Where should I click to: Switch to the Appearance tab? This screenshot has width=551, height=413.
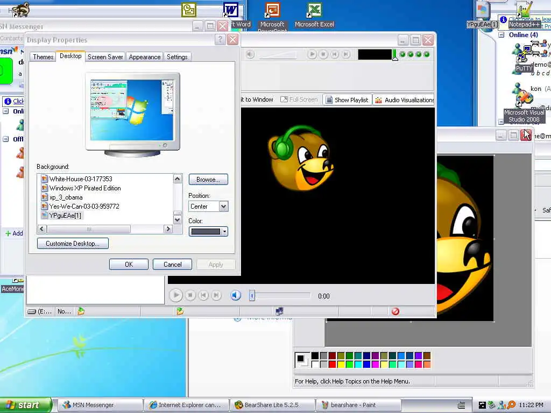[x=144, y=57]
